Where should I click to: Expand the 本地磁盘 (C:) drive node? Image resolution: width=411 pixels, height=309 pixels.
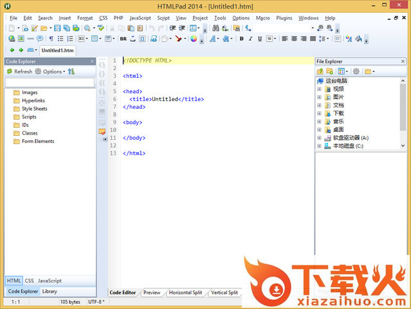tap(319, 146)
